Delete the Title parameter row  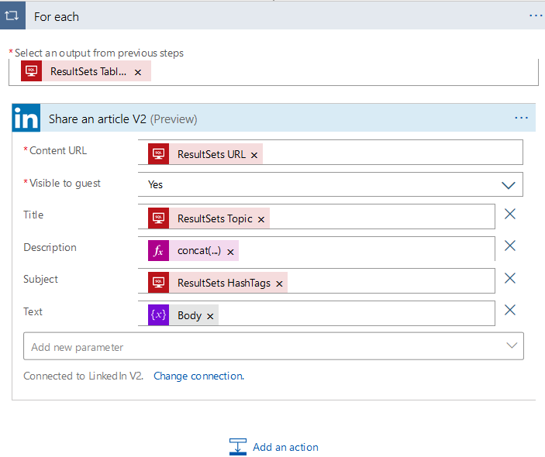(510, 215)
